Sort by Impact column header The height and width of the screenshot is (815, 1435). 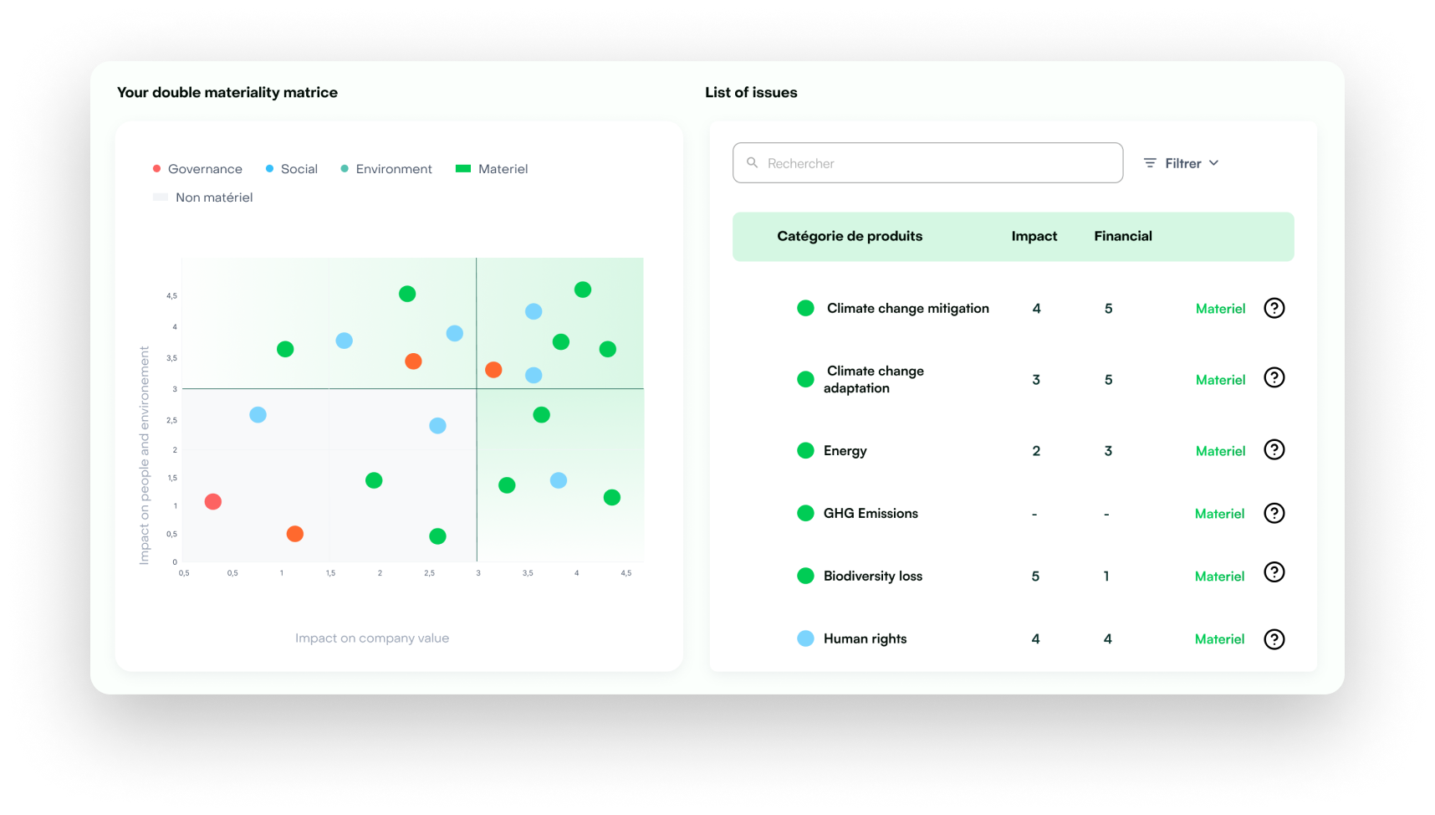[x=1034, y=236]
